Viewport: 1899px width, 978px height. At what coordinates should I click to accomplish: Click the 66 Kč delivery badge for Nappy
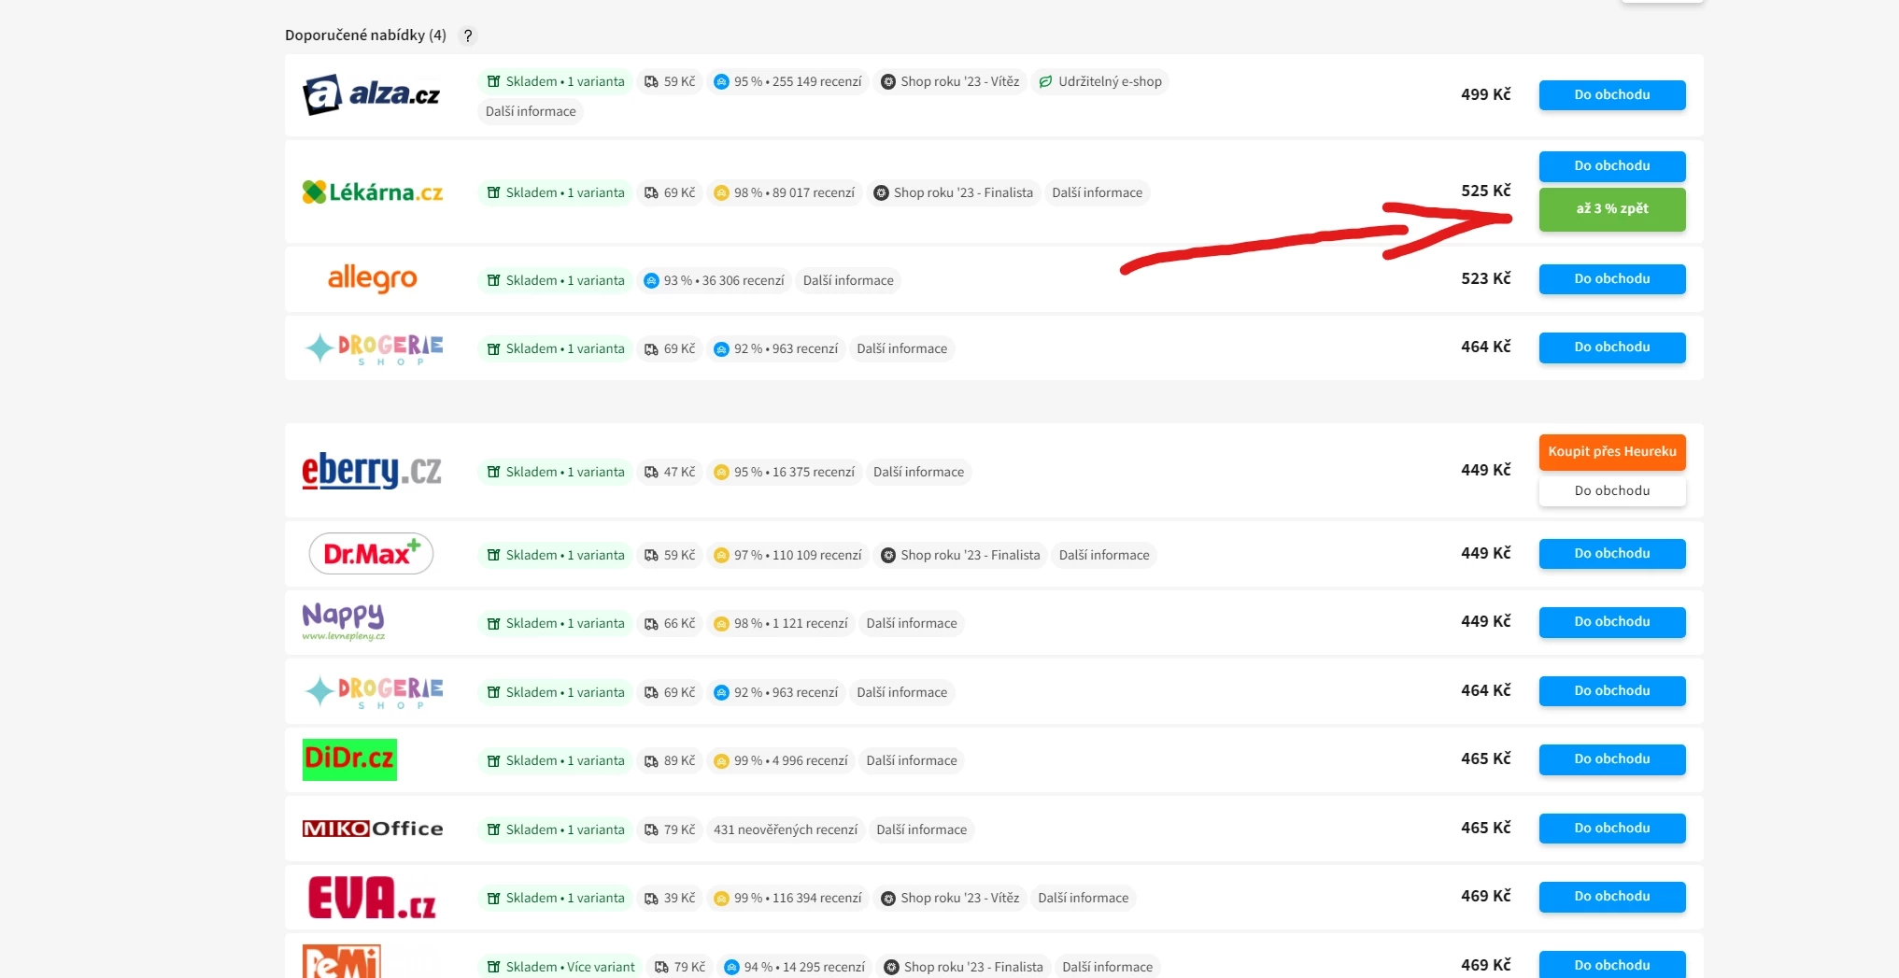pos(670,623)
